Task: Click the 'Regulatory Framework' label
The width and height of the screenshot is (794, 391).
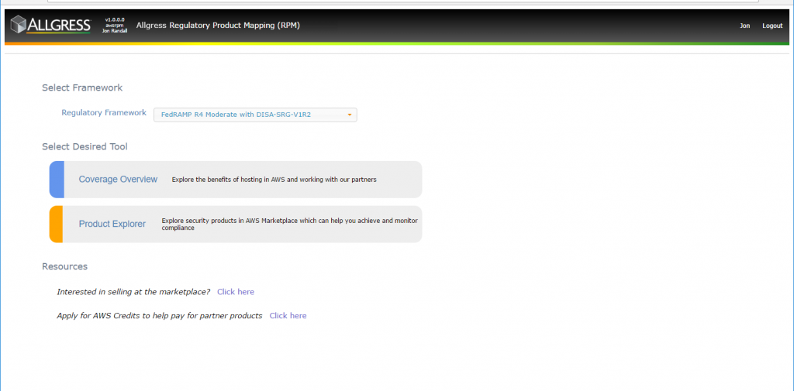Action: [x=104, y=113]
